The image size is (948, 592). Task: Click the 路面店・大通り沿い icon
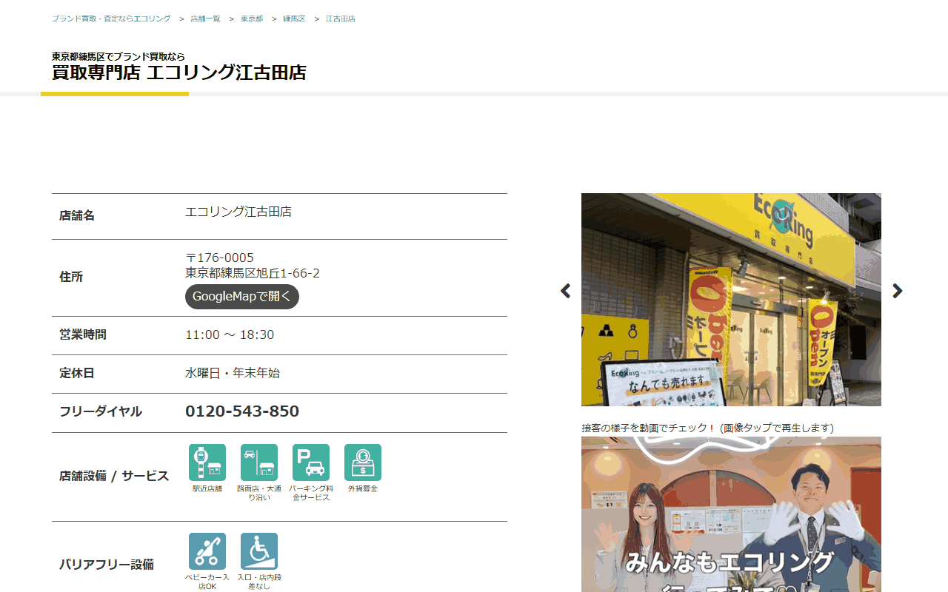click(x=259, y=462)
